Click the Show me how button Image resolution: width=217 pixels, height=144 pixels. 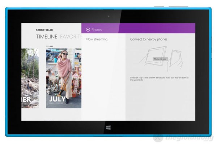pos(160,59)
